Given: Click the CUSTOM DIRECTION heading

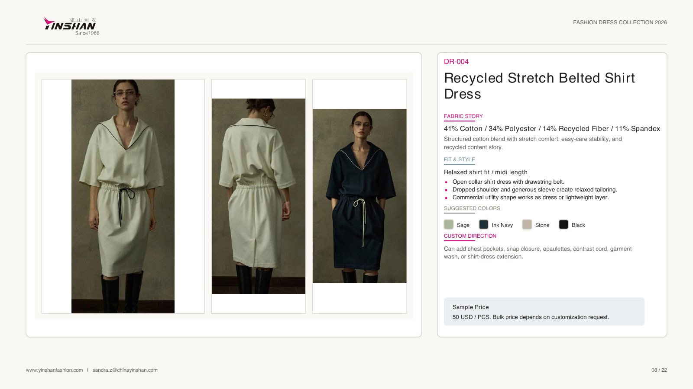Looking at the screenshot, I should click(x=470, y=236).
